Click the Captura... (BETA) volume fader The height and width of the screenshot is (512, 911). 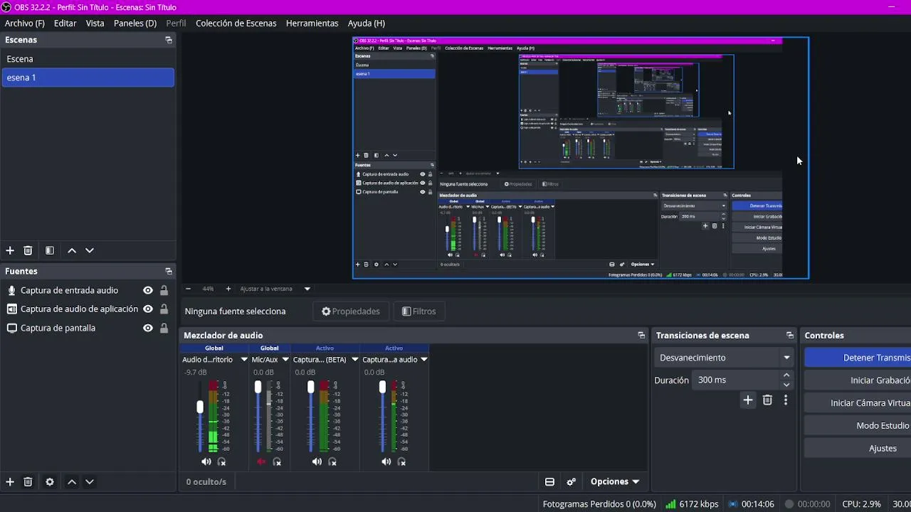pos(310,387)
